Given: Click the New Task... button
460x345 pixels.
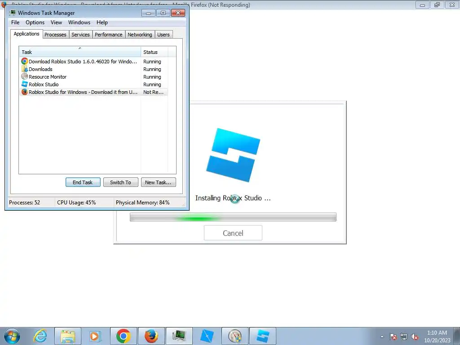Looking at the screenshot, I should tap(159, 182).
